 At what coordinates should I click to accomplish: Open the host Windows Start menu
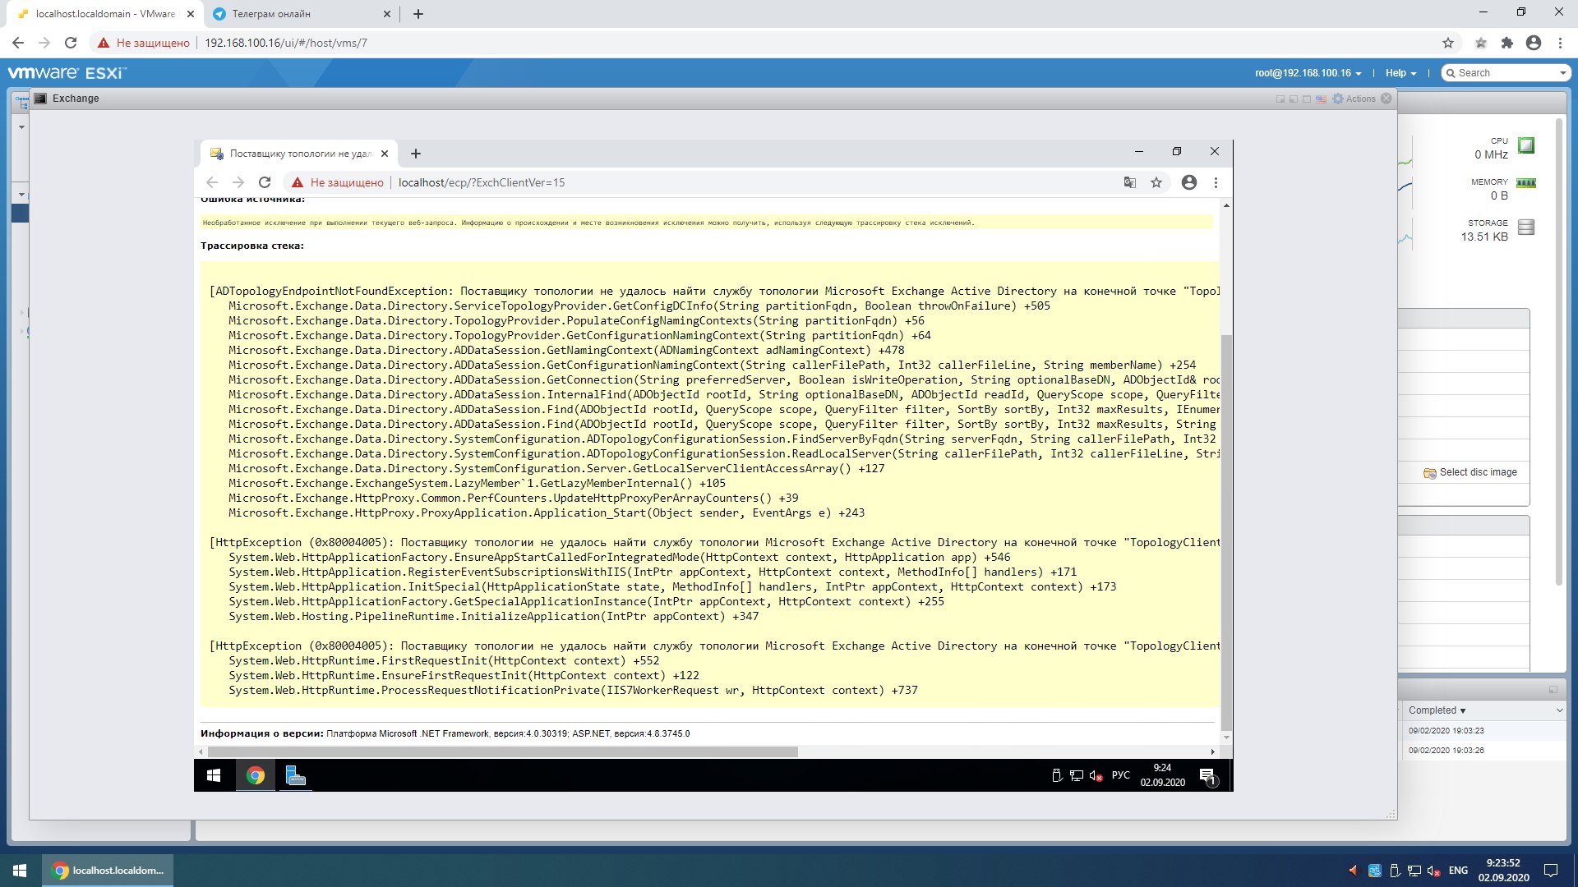point(20,871)
